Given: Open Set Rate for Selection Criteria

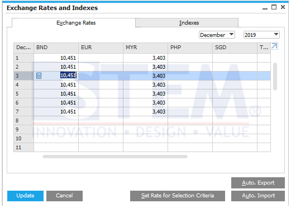Looking at the screenshot, I should [x=178, y=196].
